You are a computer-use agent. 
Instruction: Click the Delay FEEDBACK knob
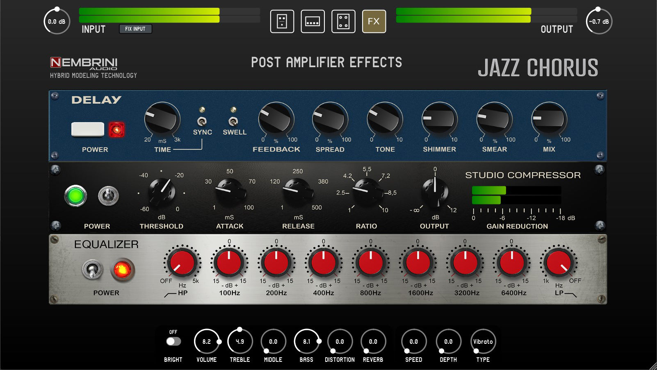click(x=276, y=120)
